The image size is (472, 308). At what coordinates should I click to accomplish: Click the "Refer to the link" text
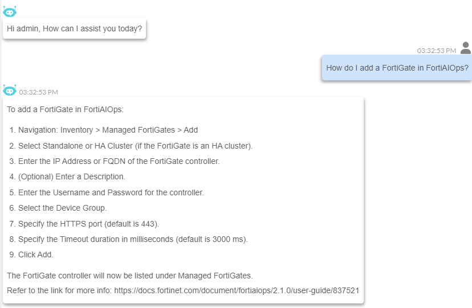point(59,291)
